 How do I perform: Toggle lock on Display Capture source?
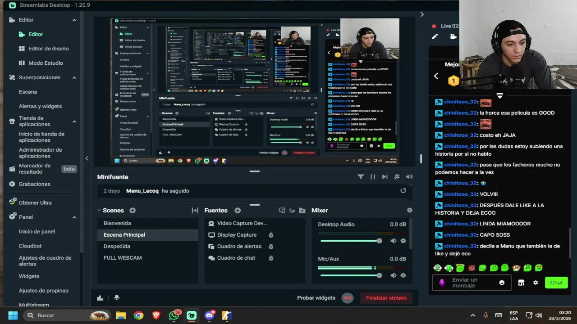coord(271,235)
